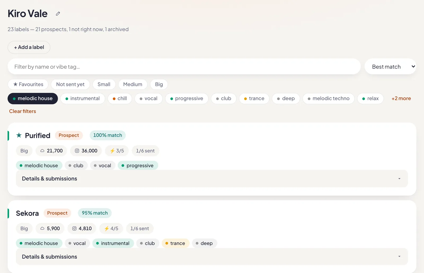The width and height of the screenshot is (424, 273).
Task: Click the Add a label button
Action: [29, 47]
